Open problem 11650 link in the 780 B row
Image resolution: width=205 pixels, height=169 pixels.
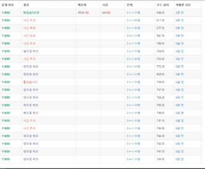pos(6,43)
